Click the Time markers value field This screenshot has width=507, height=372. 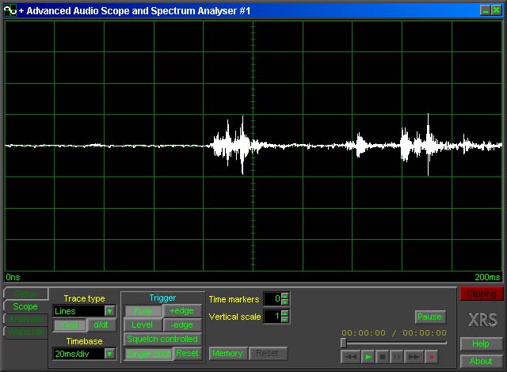(x=273, y=299)
